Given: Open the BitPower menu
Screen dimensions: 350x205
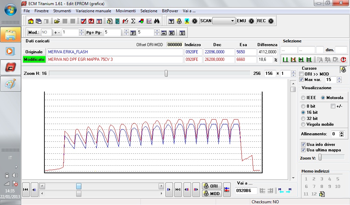Looking at the screenshot, I should pos(170,11).
